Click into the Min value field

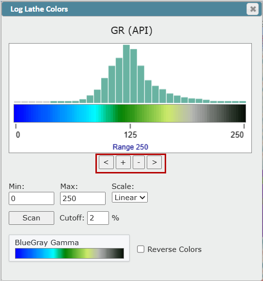click(31, 198)
